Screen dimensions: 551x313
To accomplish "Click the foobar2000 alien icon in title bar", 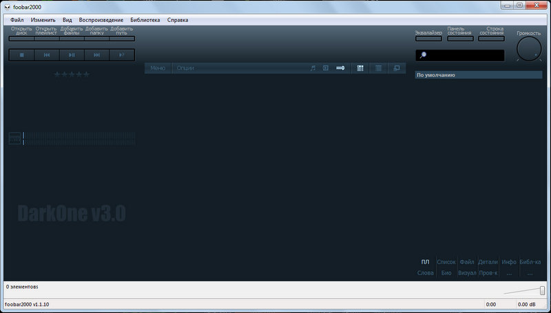I will point(7,7).
